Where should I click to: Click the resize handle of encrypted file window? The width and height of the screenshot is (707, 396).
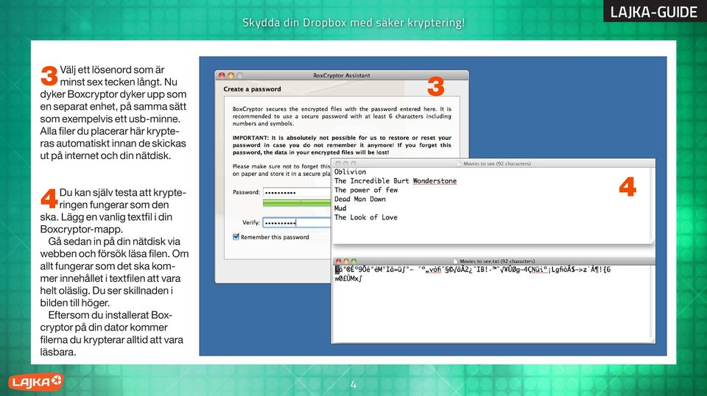tap(652, 339)
